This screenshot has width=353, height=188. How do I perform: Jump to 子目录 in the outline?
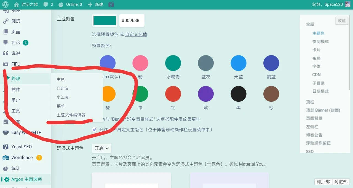[319, 83]
